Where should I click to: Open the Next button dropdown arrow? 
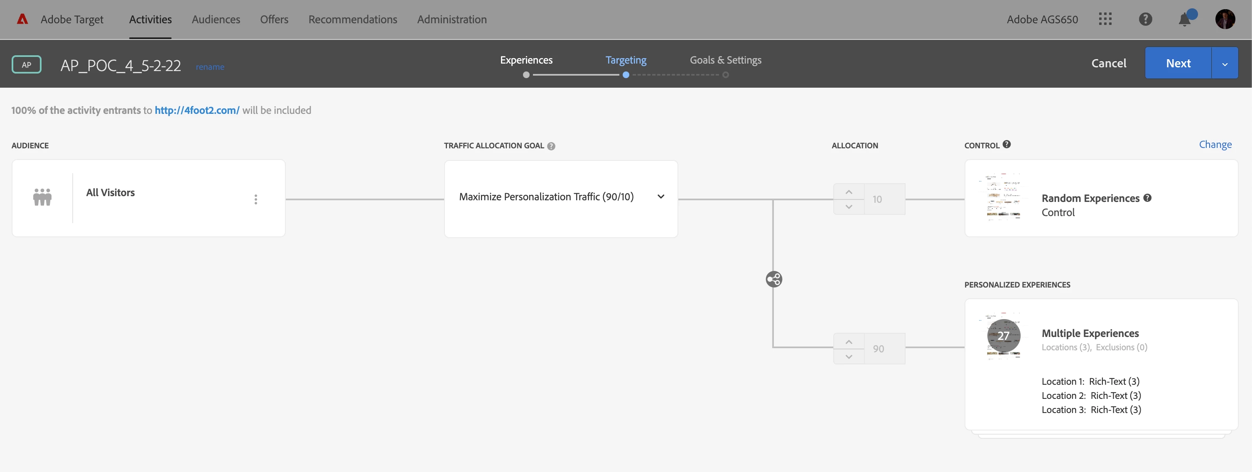pyautogui.click(x=1225, y=64)
